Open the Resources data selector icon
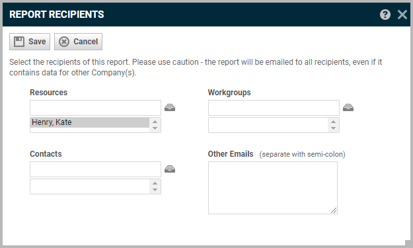Screen dimensions: 413x248 pyautogui.click(x=170, y=108)
